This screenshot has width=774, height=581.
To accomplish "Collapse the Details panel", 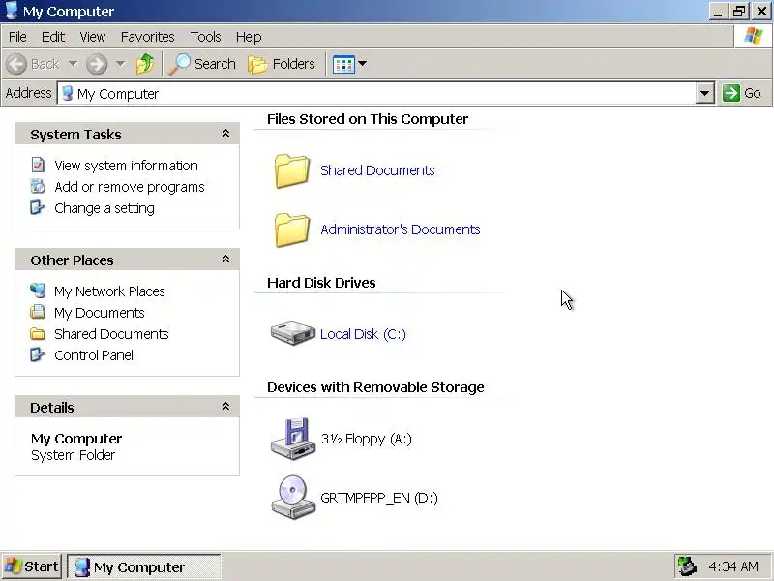I will [225, 406].
